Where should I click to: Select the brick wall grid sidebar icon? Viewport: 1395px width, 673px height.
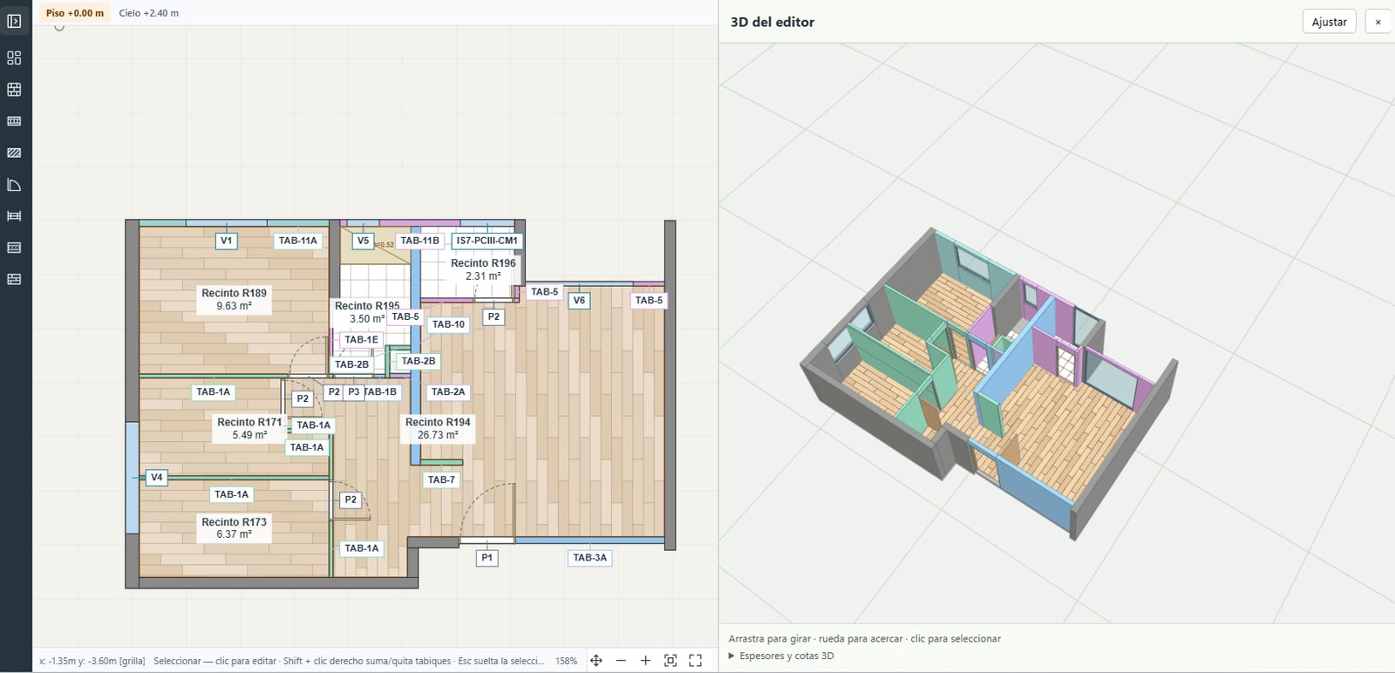pos(14,90)
